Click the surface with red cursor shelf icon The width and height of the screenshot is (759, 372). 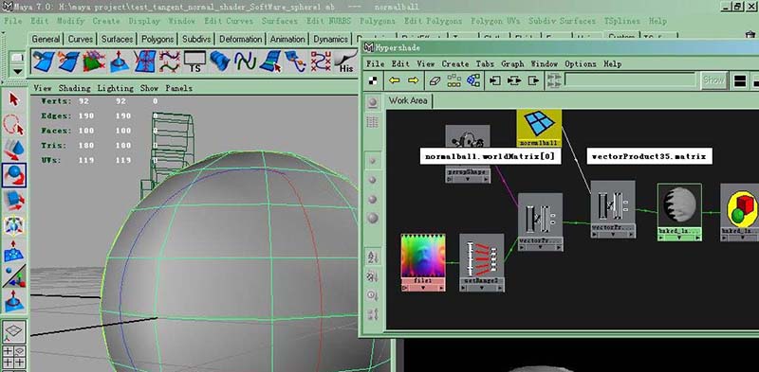coord(270,62)
